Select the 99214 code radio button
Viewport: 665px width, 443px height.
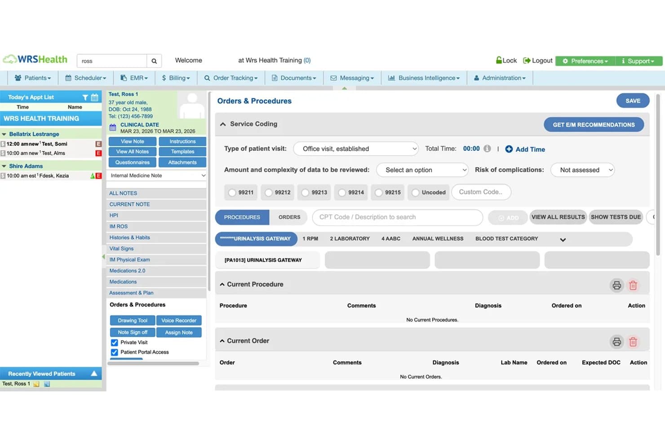pos(342,193)
